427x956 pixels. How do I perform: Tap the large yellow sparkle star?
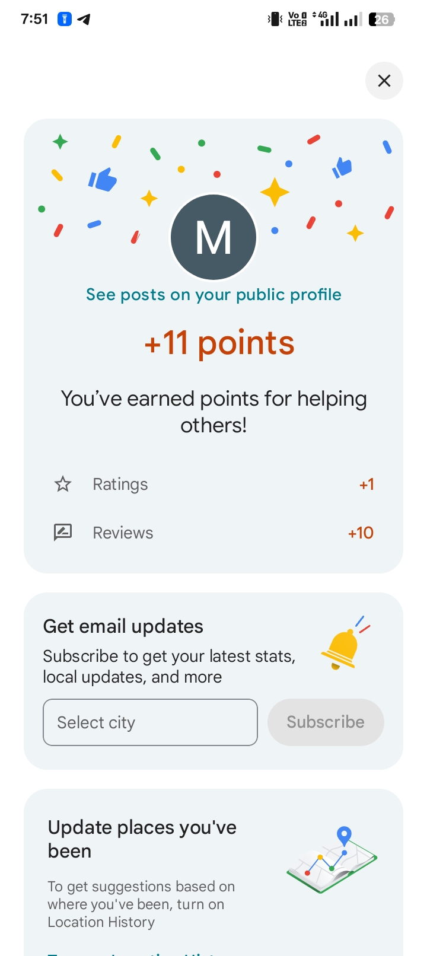pyautogui.click(x=275, y=192)
